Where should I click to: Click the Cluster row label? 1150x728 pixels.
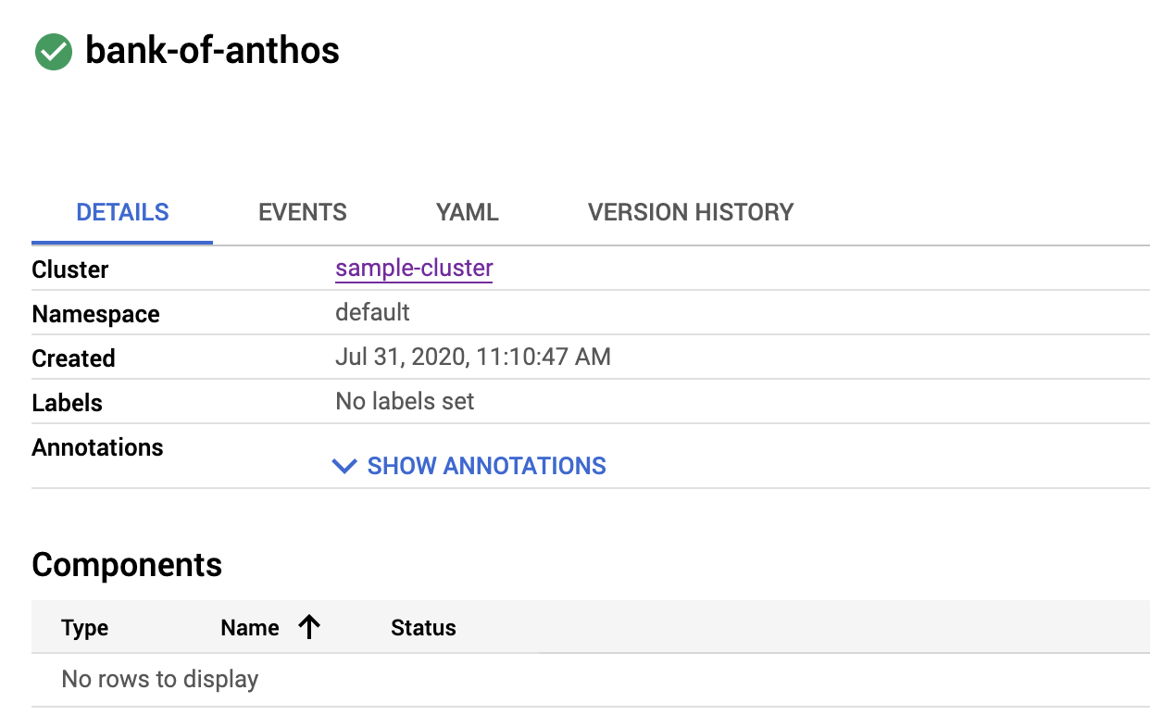pyautogui.click(x=70, y=270)
